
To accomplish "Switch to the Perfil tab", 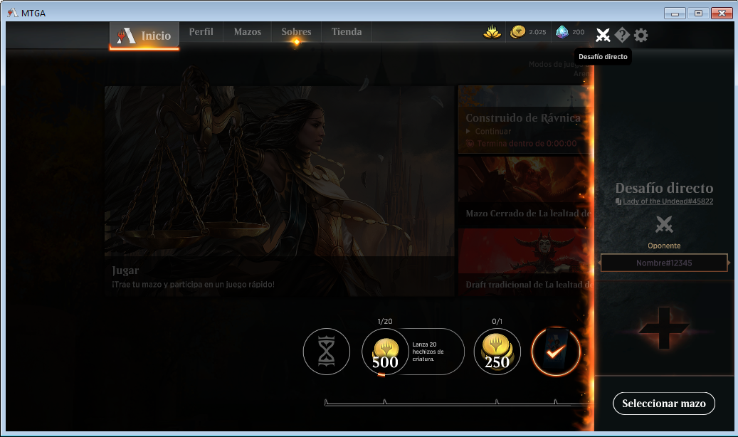I will (201, 31).
